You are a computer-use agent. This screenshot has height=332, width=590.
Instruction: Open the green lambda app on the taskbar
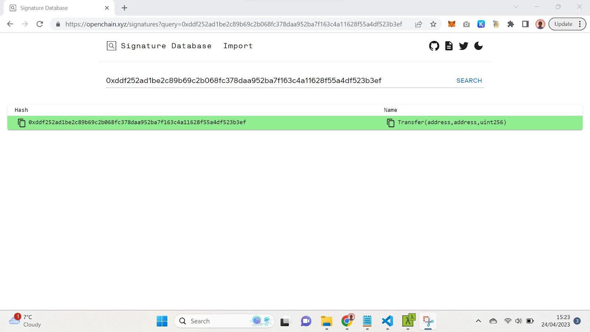[408, 321]
